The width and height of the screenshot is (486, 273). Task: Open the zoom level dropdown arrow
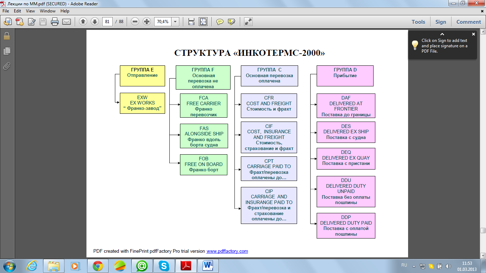pos(175,22)
